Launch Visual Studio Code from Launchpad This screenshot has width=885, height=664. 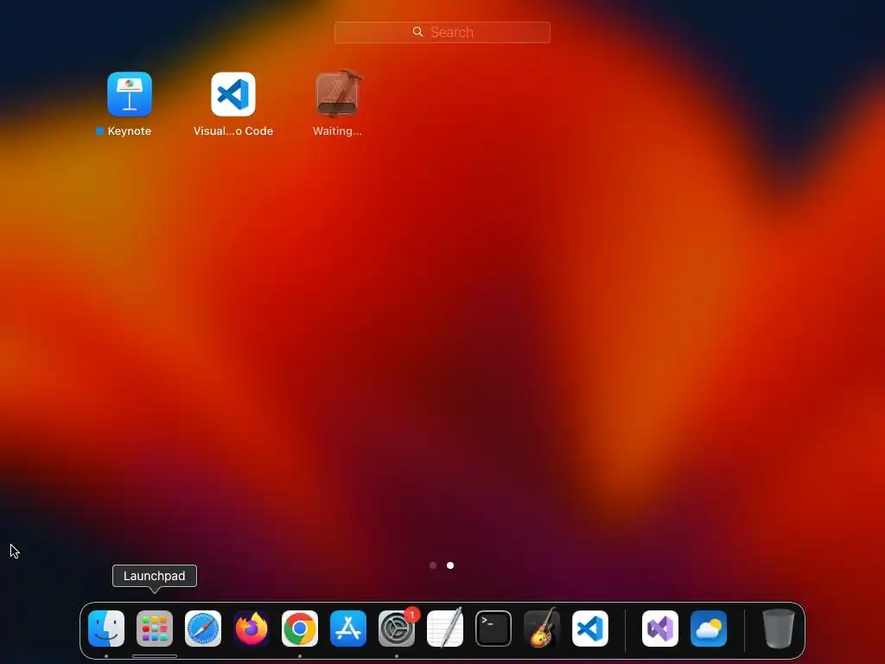click(233, 93)
